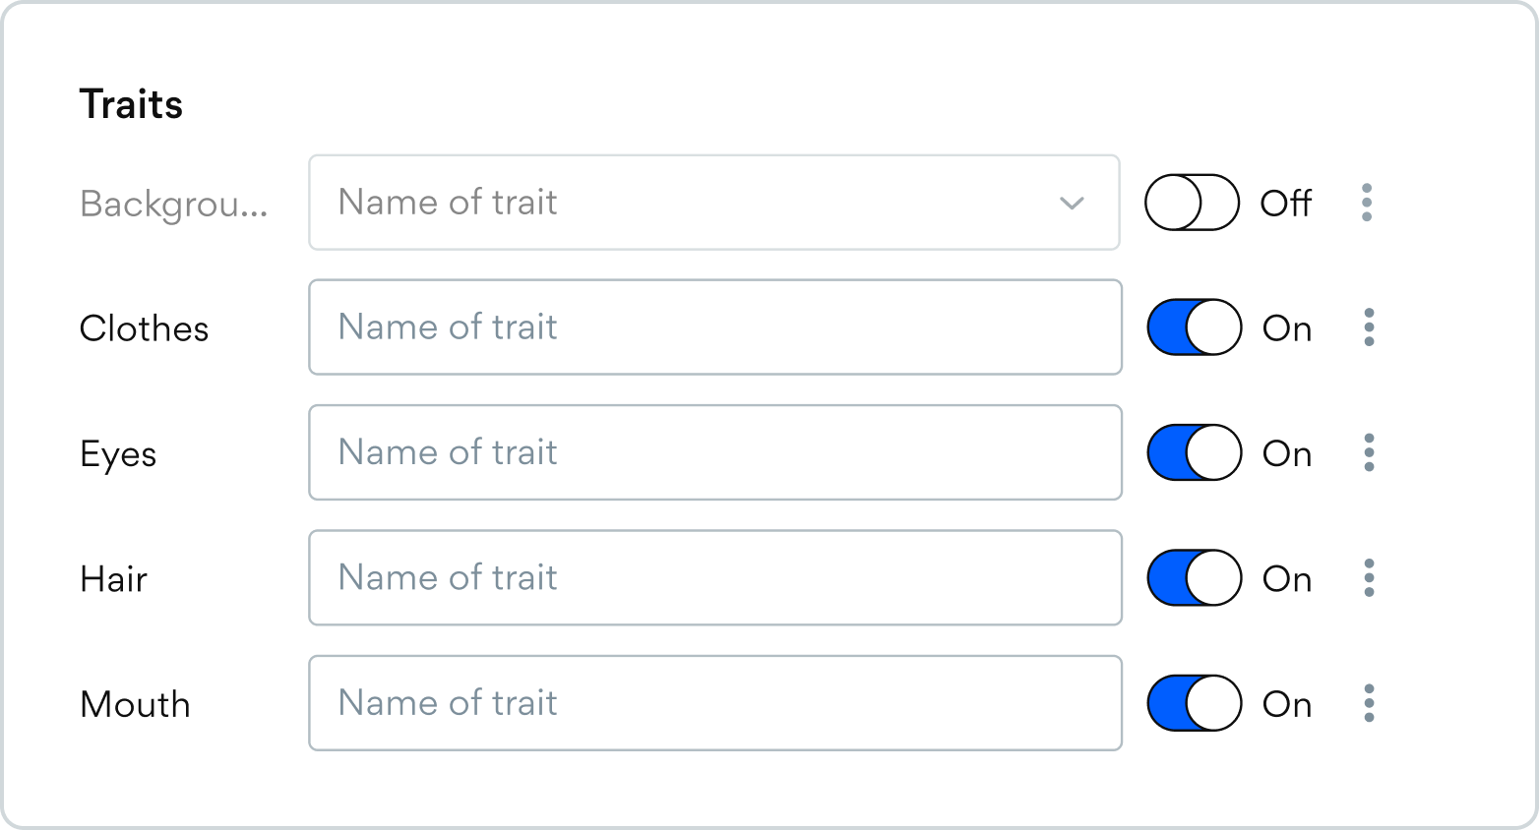Turn off the Clothes trait toggle
This screenshot has height=830, width=1539.
click(1195, 327)
